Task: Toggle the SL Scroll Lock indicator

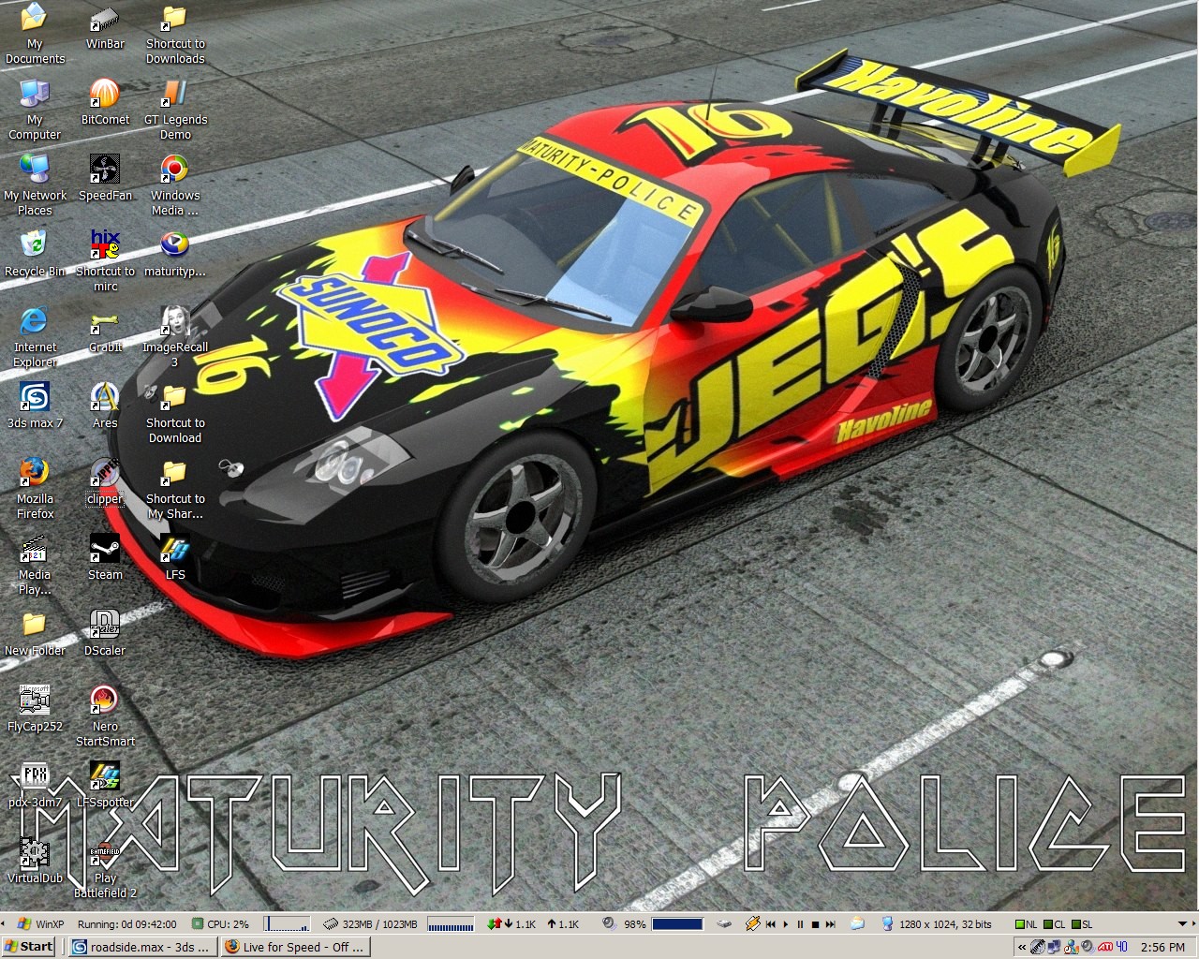Action: click(1082, 924)
